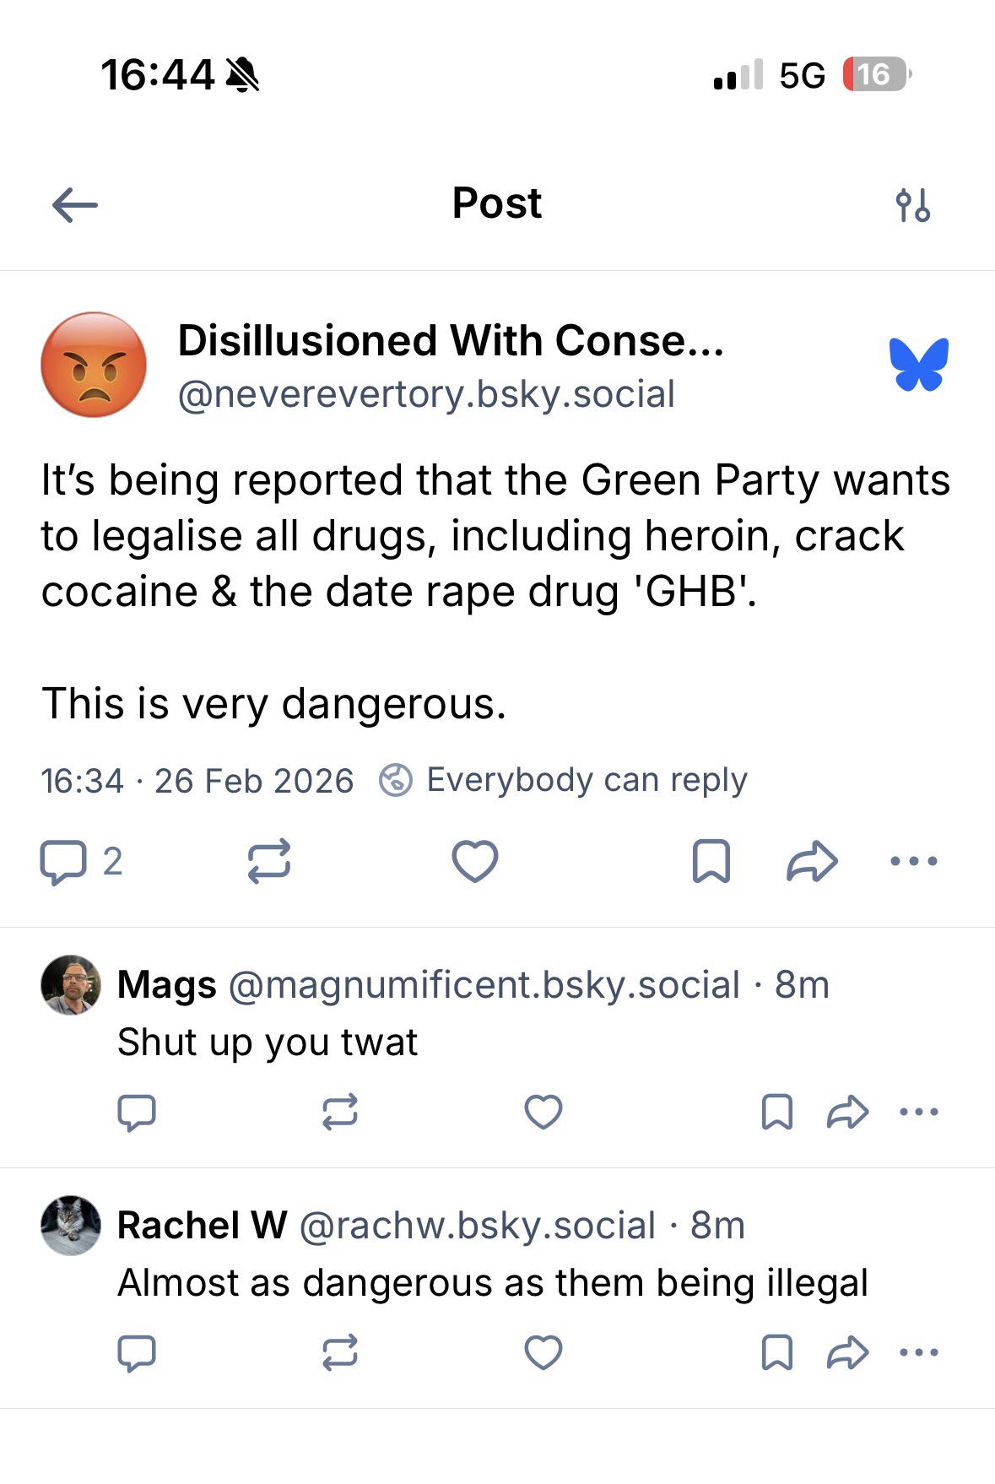Bookmark the main post
Image resolution: width=995 pixels, height=1484 pixels.
[x=711, y=861]
